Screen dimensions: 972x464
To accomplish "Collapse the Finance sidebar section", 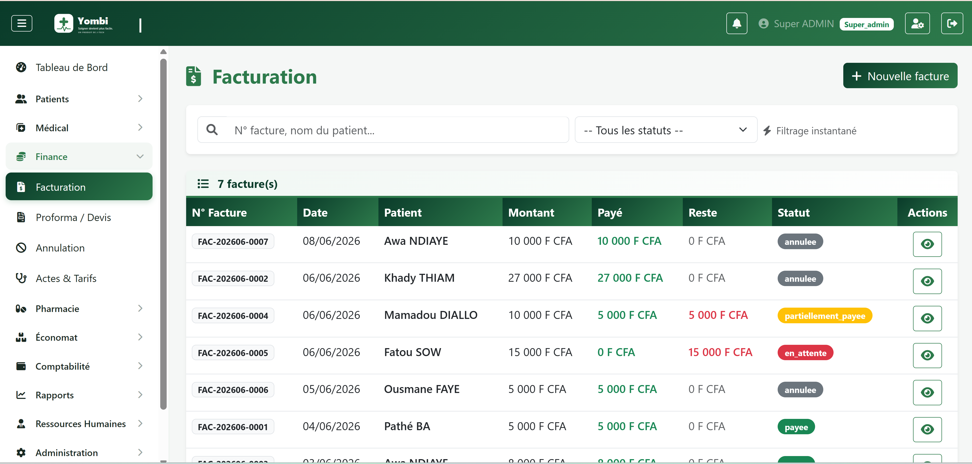I will (x=79, y=156).
